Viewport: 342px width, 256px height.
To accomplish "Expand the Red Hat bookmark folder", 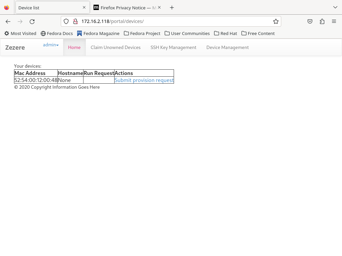I will [x=225, y=33].
